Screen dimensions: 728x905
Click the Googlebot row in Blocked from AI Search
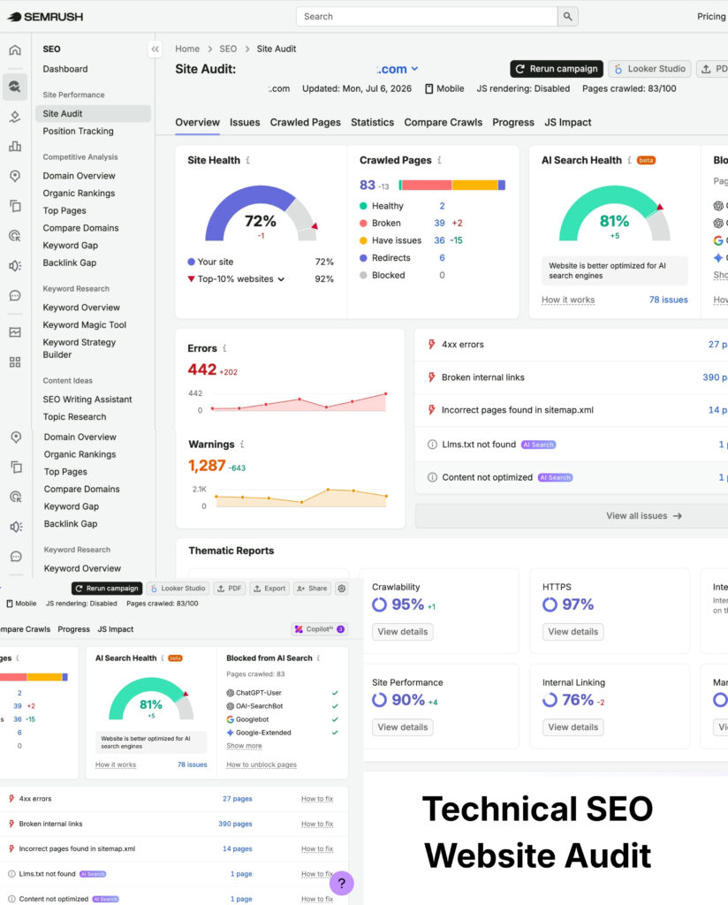282,719
